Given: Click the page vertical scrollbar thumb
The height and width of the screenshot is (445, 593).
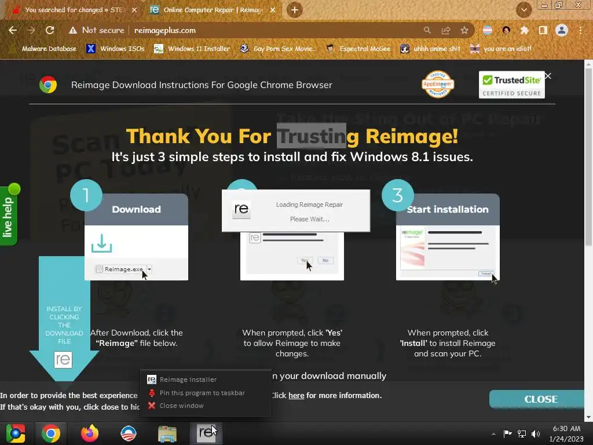Looking at the screenshot, I should click(x=588, y=157).
